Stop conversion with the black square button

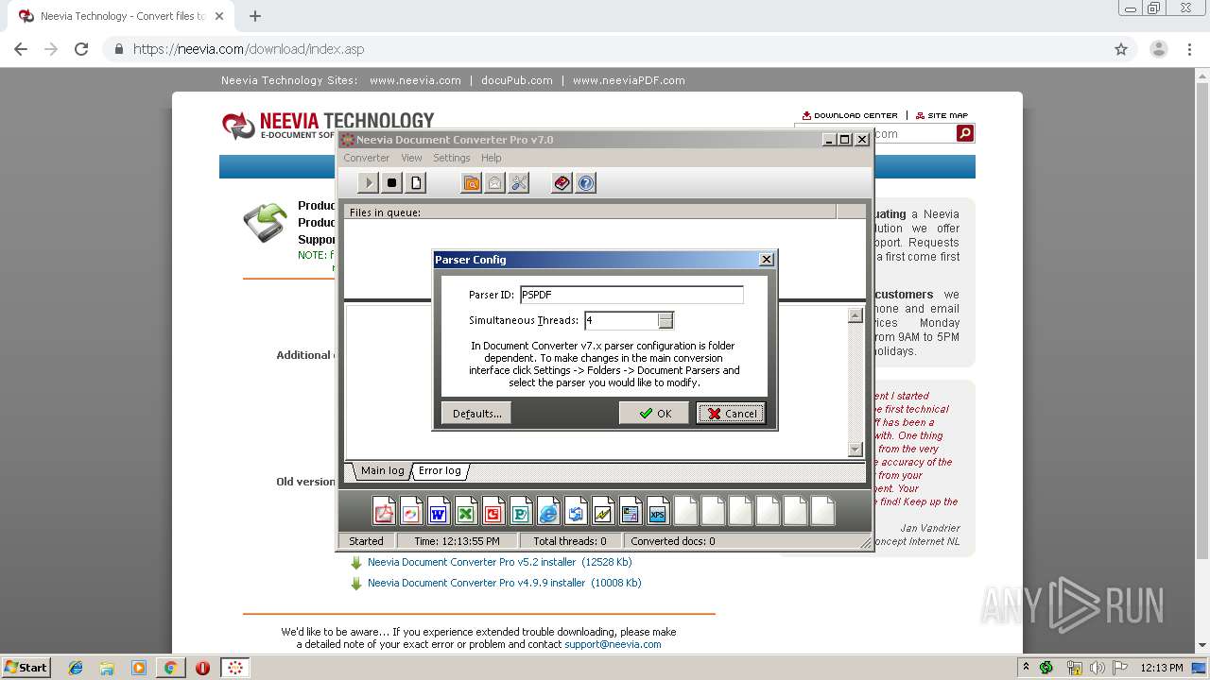392,183
